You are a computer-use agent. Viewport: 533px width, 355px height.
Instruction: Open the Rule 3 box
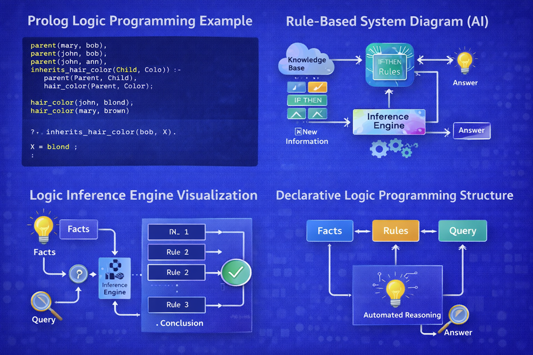tap(177, 305)
